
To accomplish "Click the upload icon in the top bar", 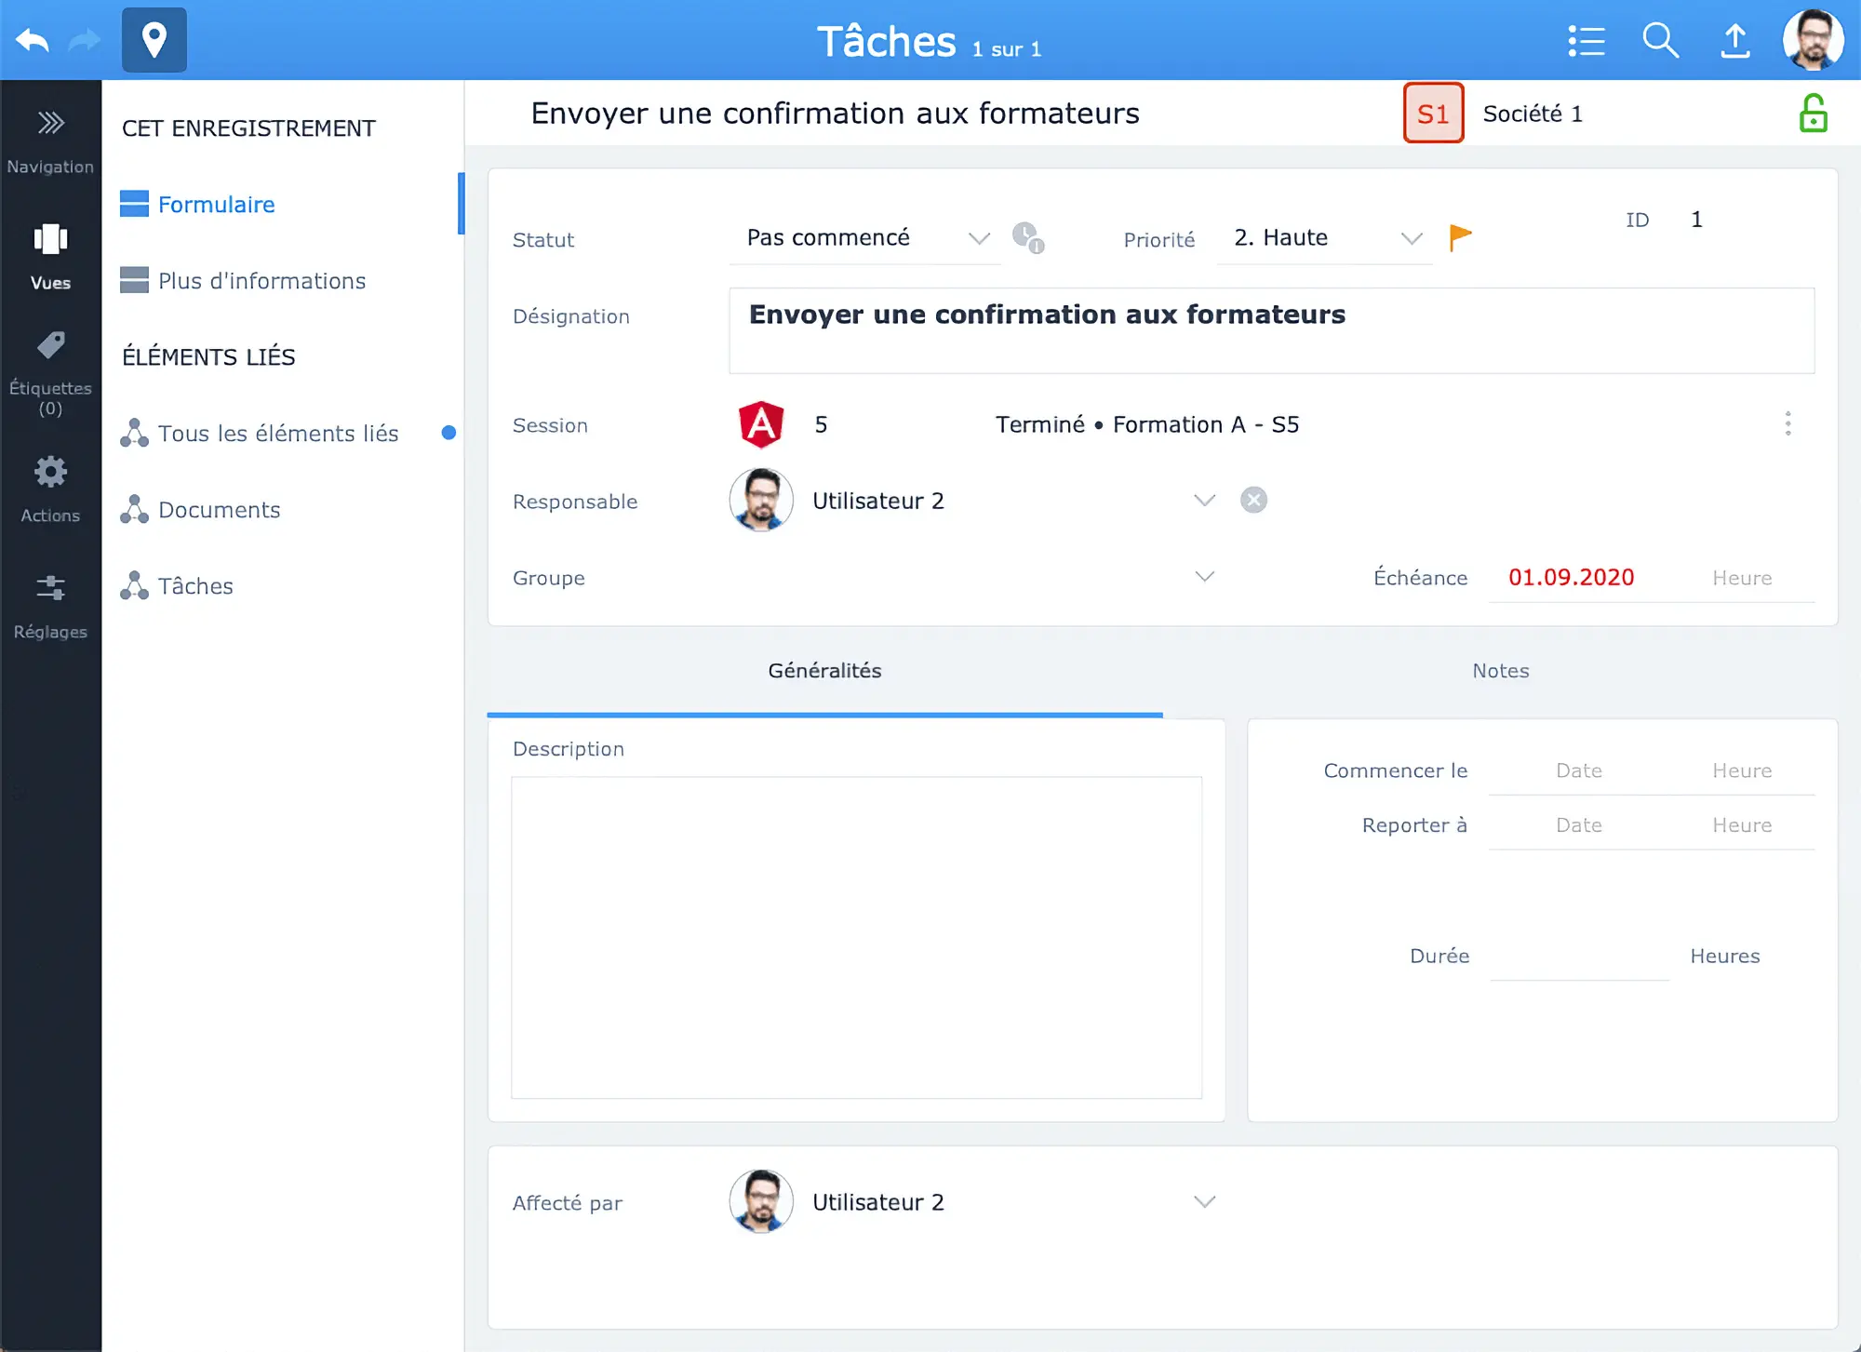I will [x=1734, y=40].
